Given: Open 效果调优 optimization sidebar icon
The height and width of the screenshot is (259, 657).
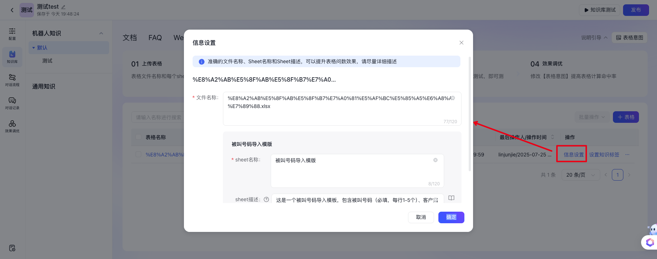Looking at the screenshot, I should [x=12, y=126].
